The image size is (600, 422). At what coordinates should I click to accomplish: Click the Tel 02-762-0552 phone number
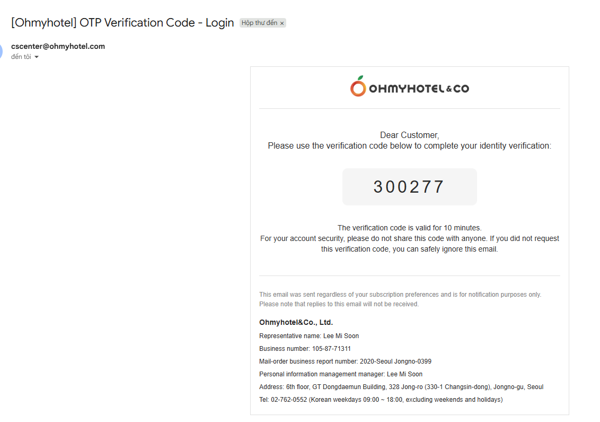289,399
